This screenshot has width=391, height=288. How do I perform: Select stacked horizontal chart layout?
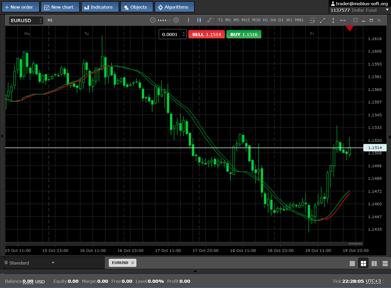tap(385, 263)
